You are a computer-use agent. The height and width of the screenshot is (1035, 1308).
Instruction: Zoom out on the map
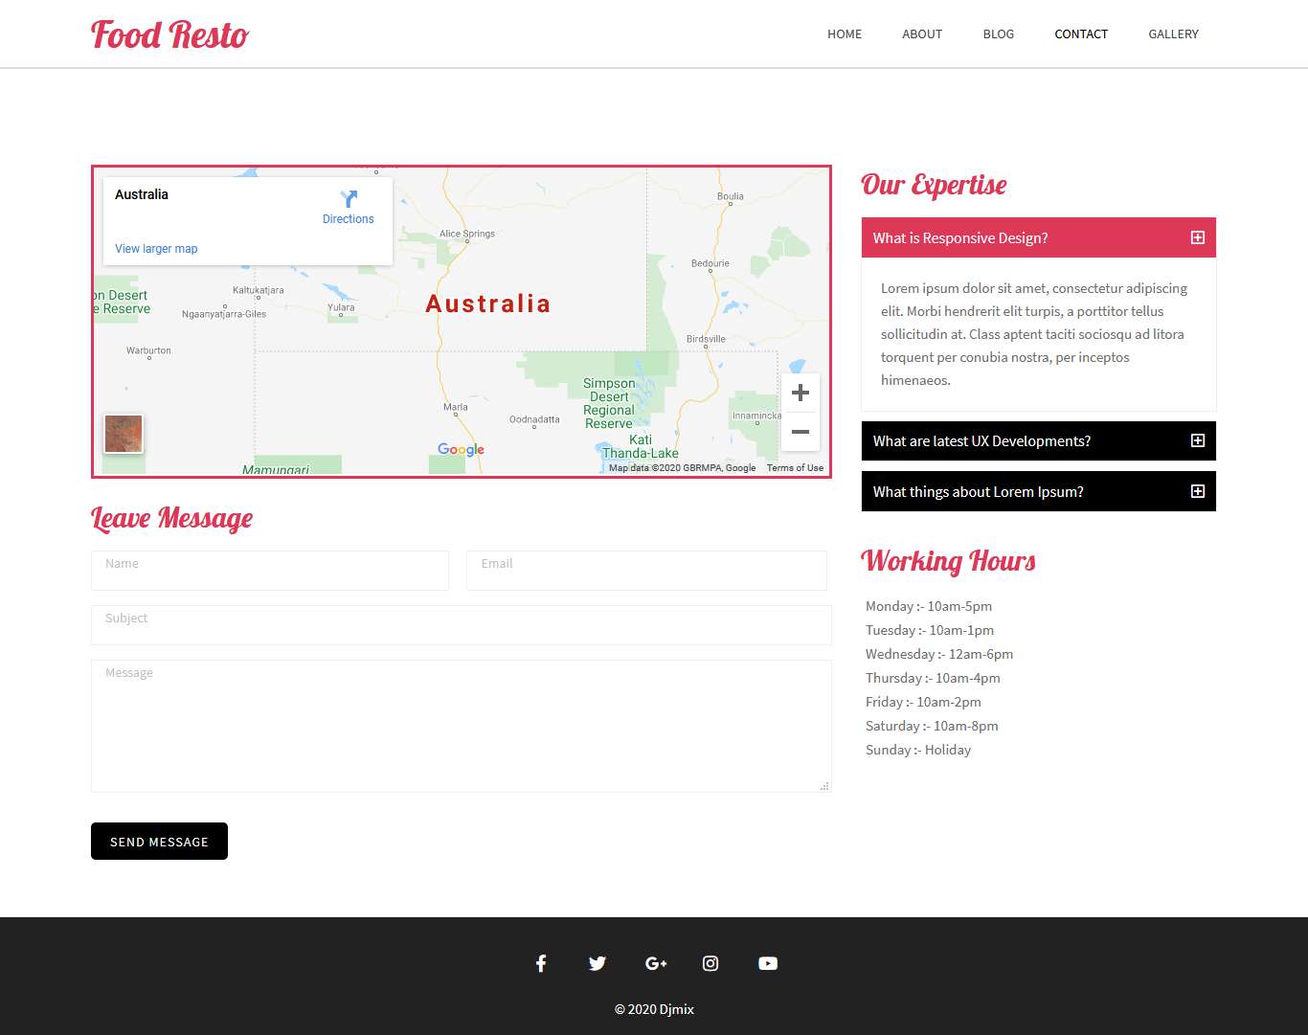[x=801, y=432]
